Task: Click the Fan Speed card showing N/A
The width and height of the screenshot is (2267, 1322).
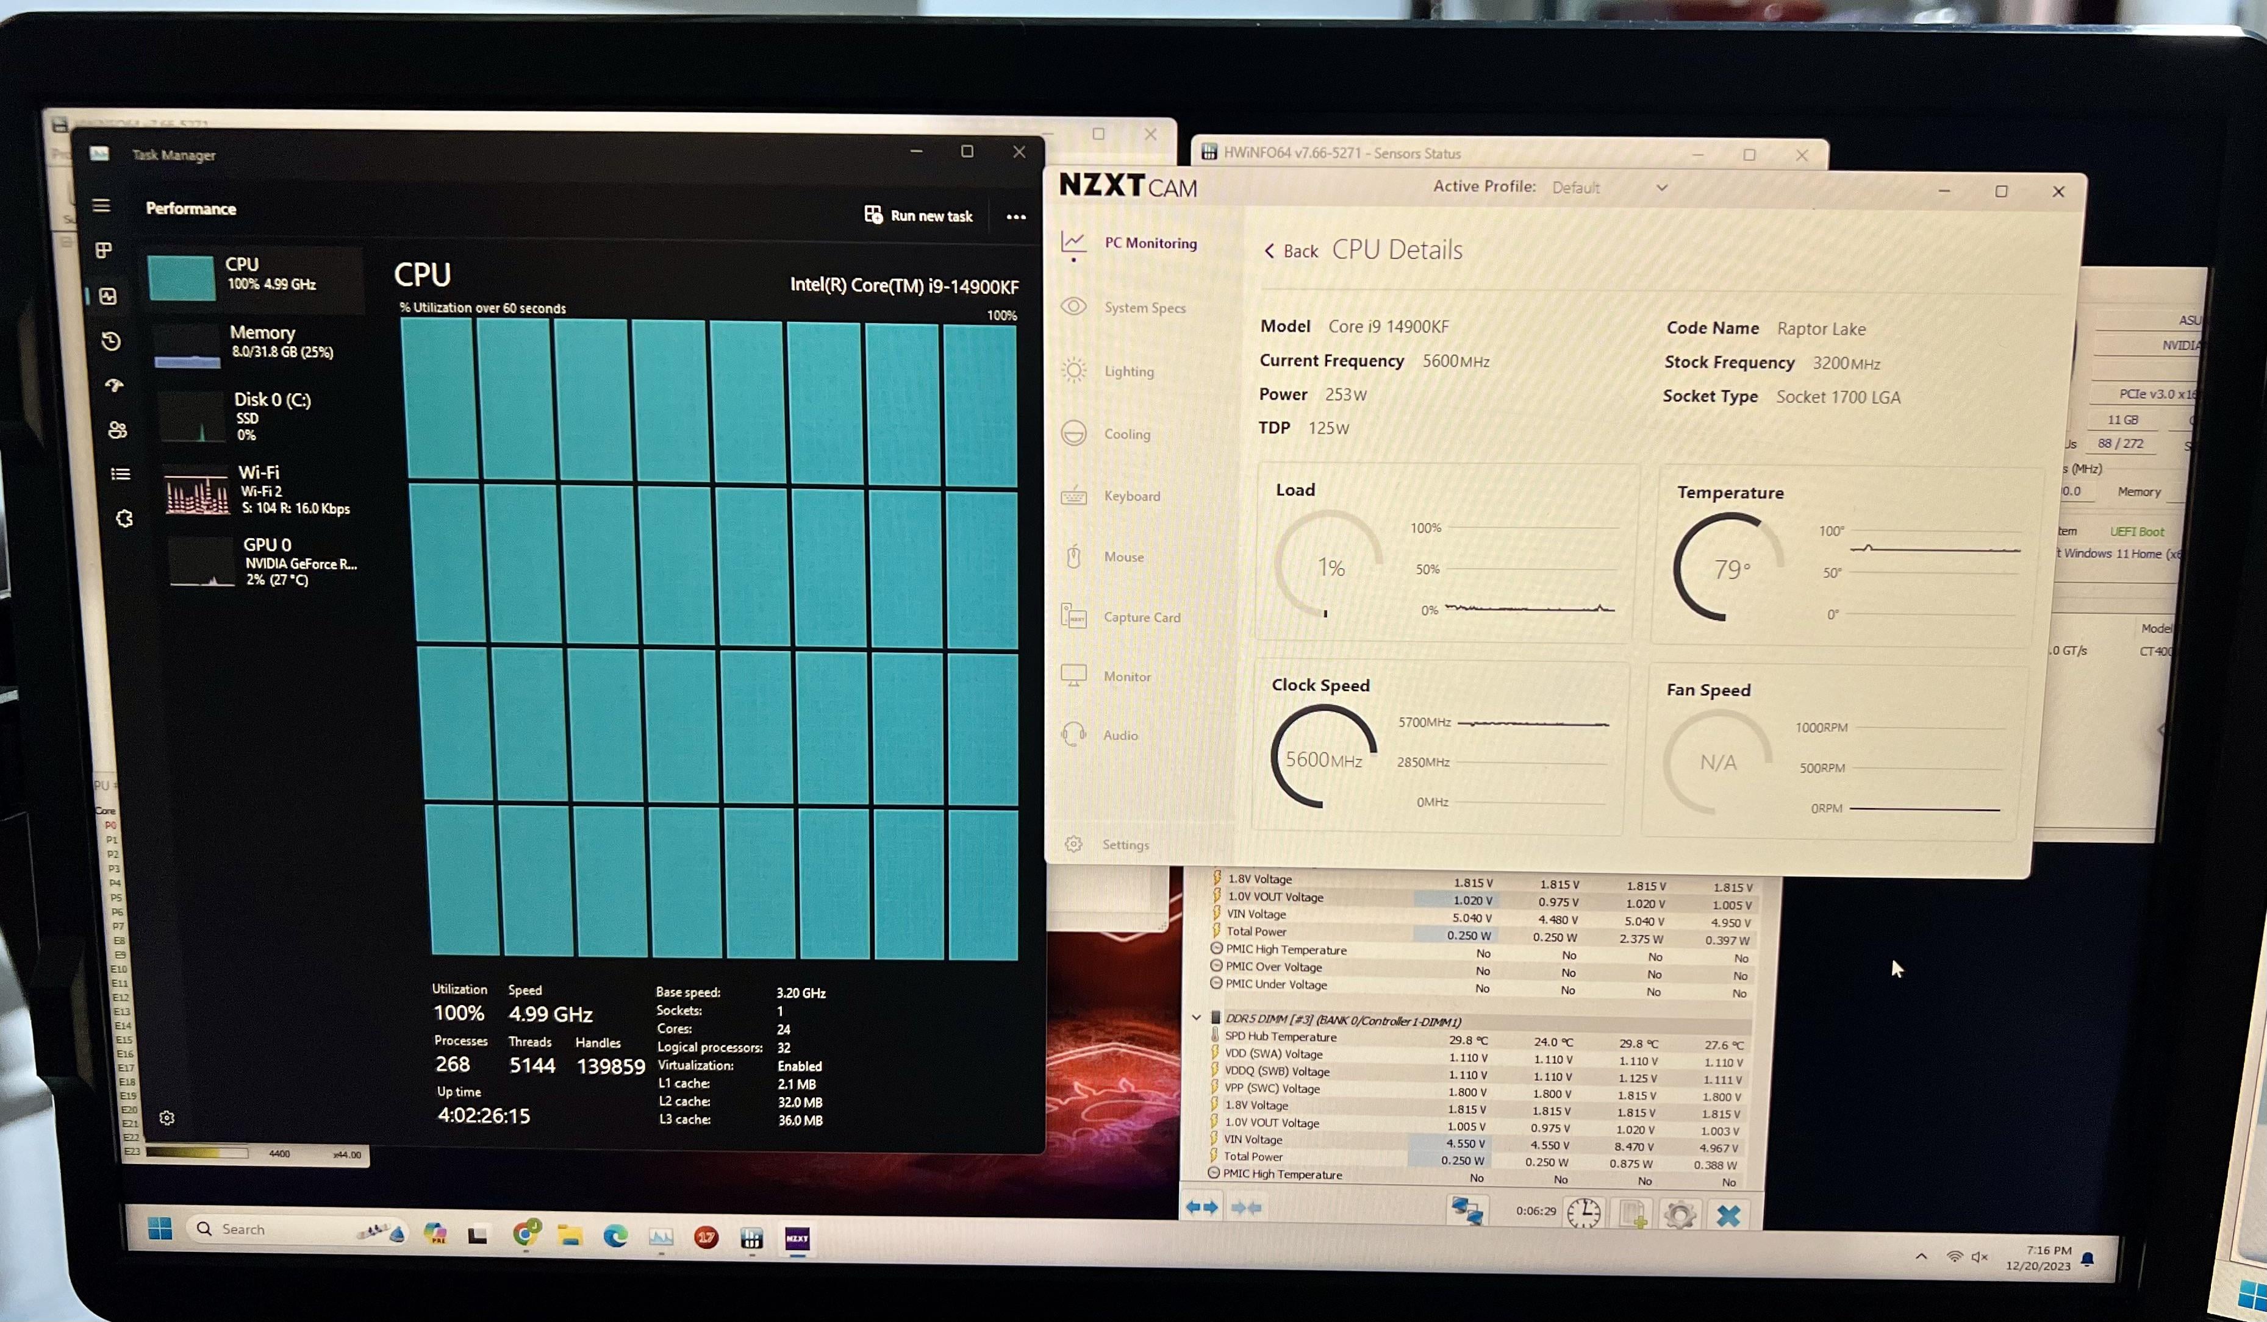Action: point(1835,752)
